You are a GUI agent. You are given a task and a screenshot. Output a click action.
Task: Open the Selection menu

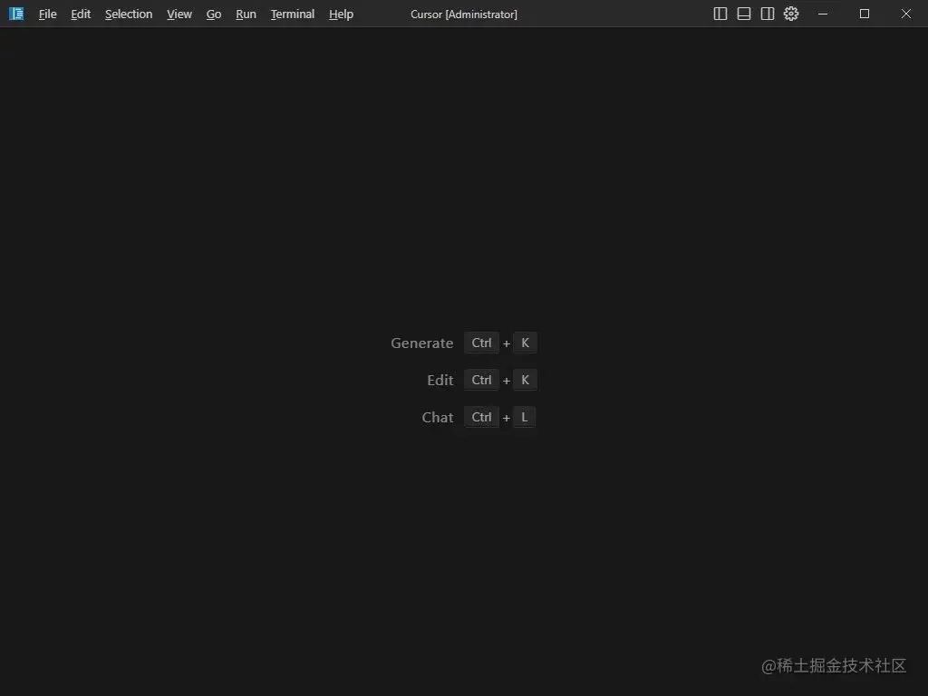tap(128, 14)
